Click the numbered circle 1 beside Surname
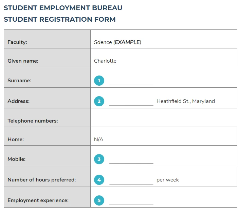240x213 pixels. tap(99, 81)
